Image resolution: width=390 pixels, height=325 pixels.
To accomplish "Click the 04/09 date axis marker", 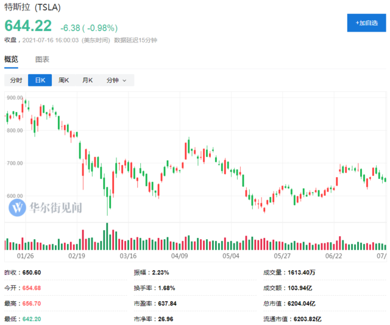I will [x=179, y=256].
